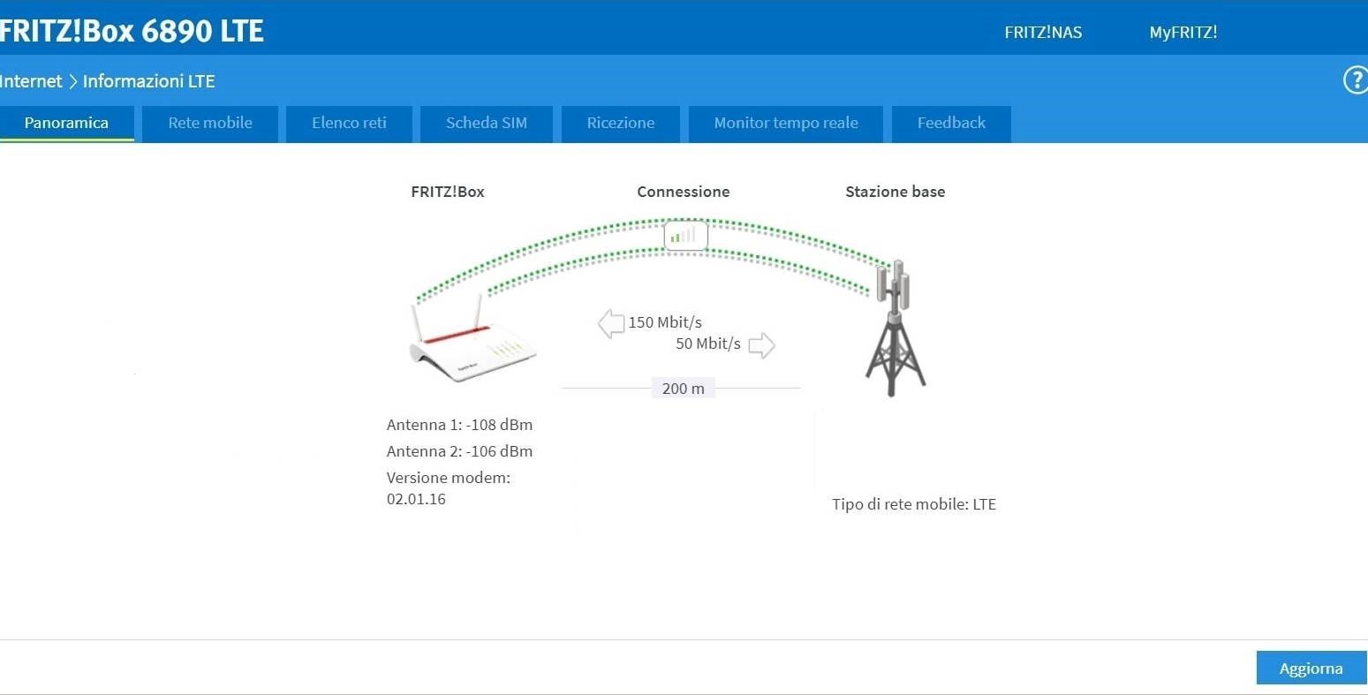Click the 150 Mbit/s download value

click(665, 322)
